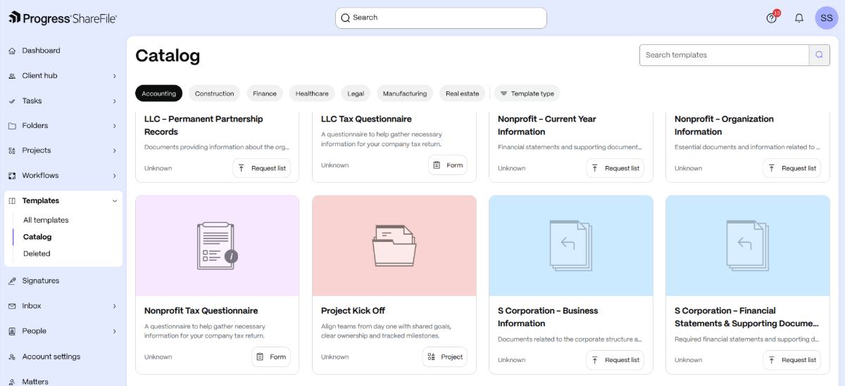This screenshot has width=845, height=386.
Task: Click the Template type filter icon
Action: (x=503, y=94)
